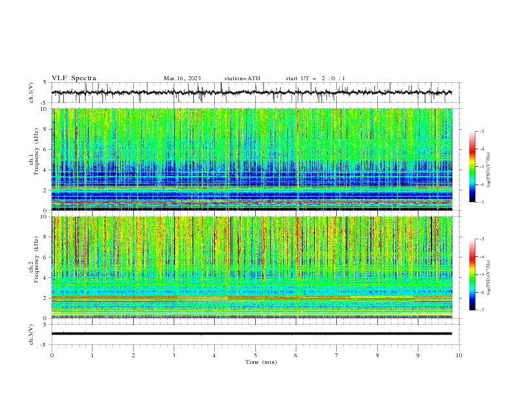Viewport: 517px width, 399px height.
Task: Click time axis tick label '3'
Action: 174,355
